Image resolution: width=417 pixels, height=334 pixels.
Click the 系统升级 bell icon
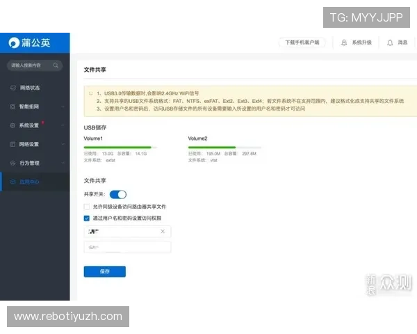[344, 42]
